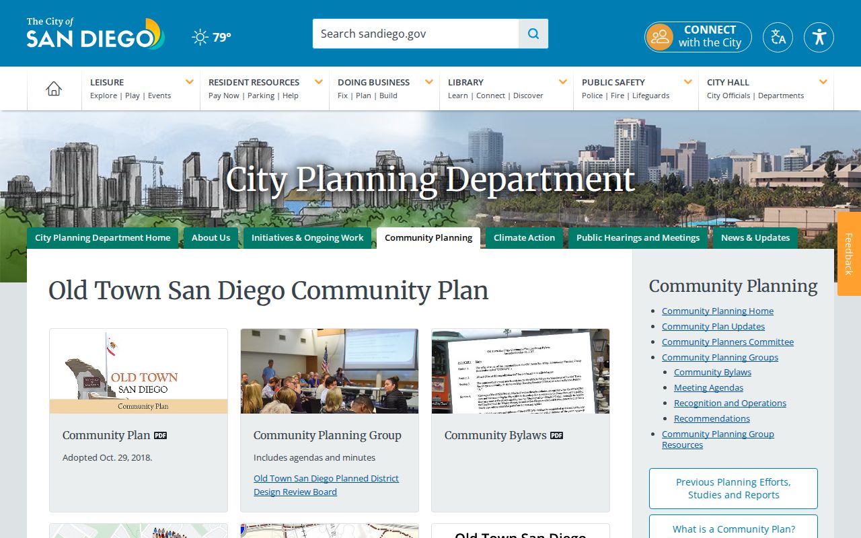Select the Community Planning tab
The width and height of the screenshot is (861, 538).
click(428, 238)
